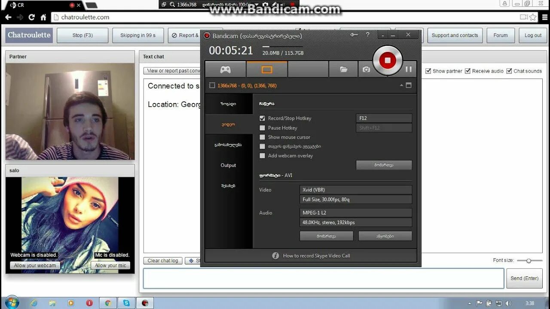Viewport: 550px width, 309px height.
Task: Enable the Pause Hotkey checkbox
Action: (262, 128)
